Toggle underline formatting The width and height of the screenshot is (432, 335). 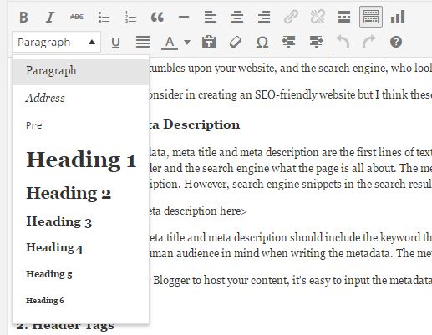115,43
